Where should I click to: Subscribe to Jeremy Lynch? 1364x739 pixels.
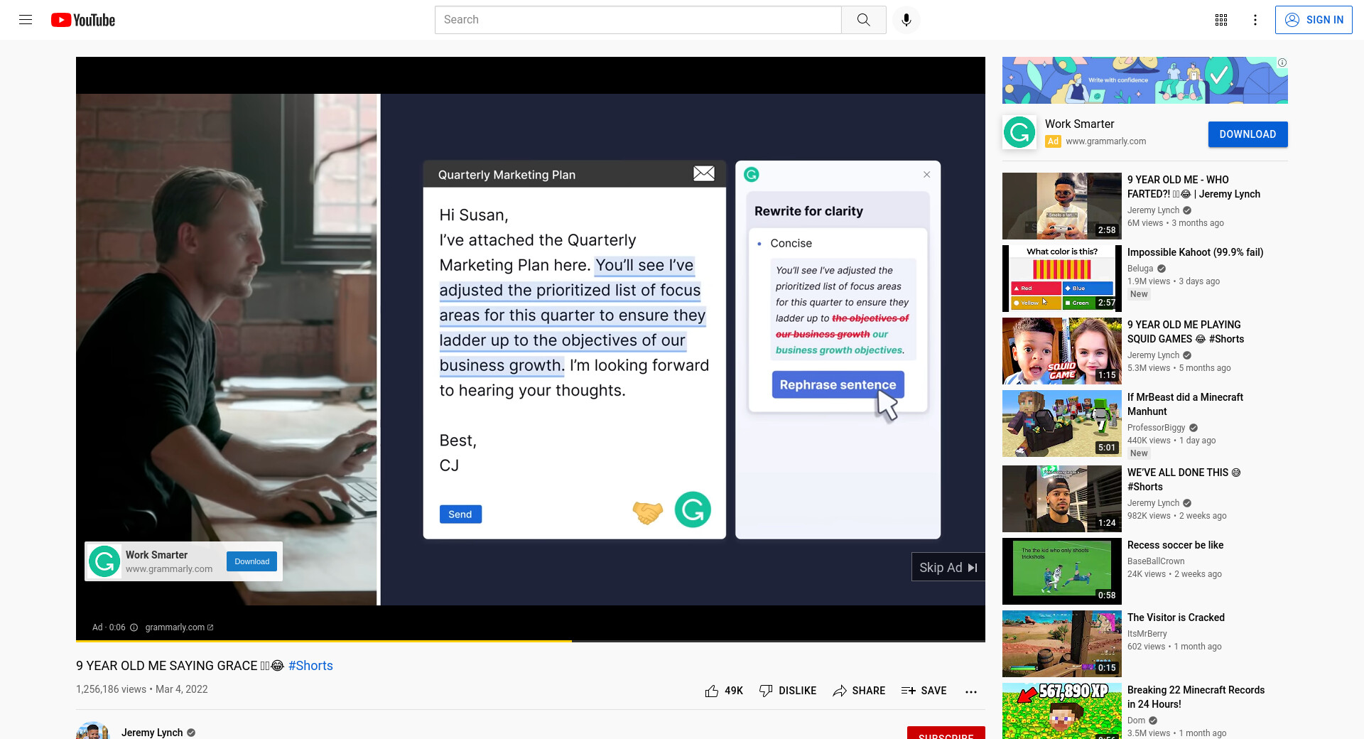[x=946, y=733]
